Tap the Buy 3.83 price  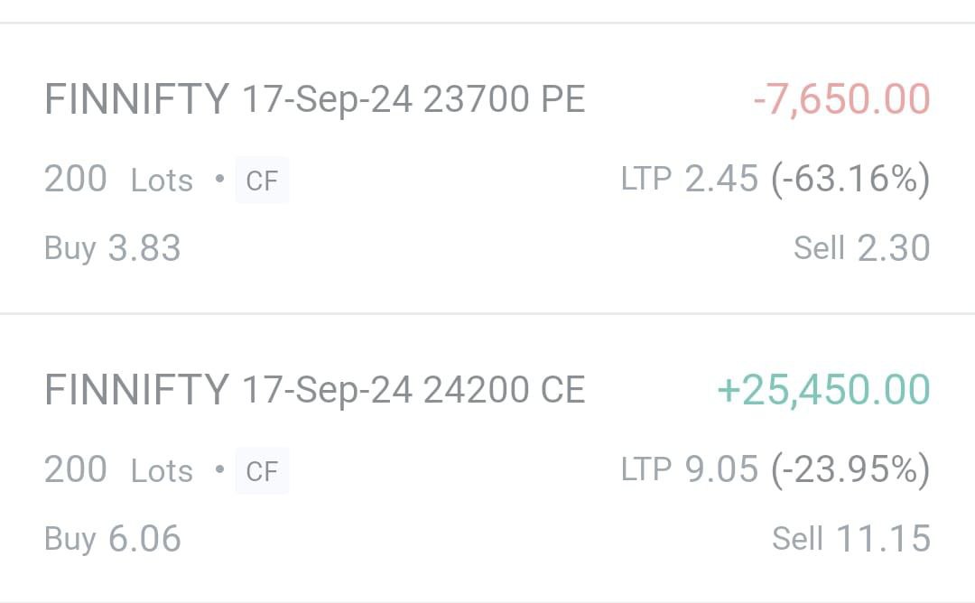click(113, 248)
